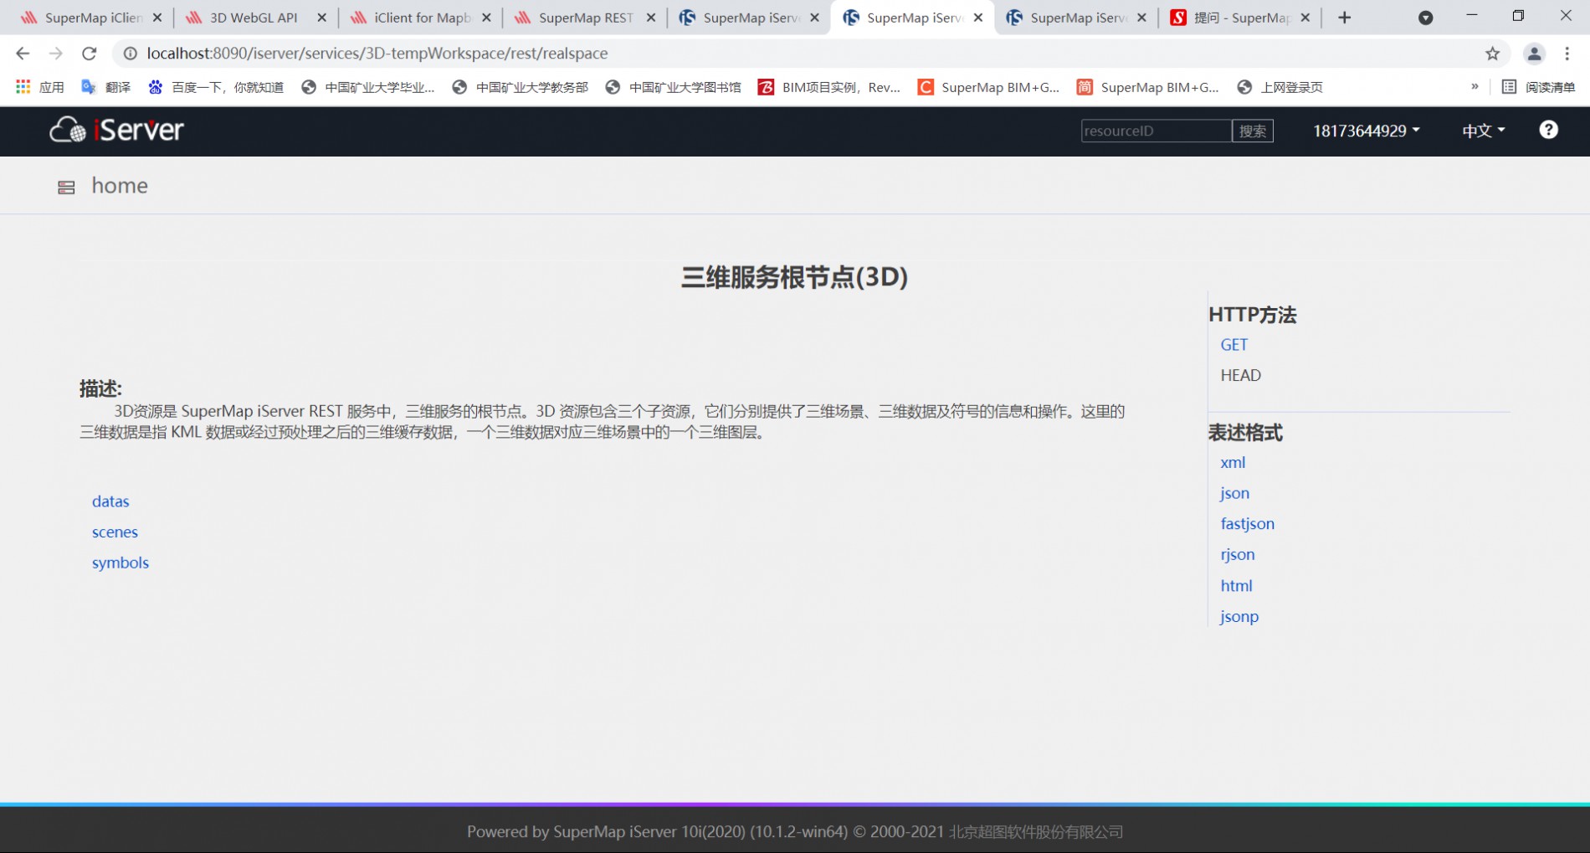Open the BIM项目实例 bookmark
1590x853 pixels.
[x=829, y=87]
